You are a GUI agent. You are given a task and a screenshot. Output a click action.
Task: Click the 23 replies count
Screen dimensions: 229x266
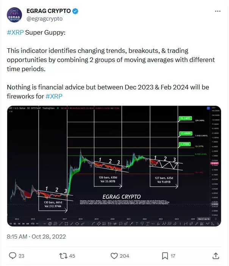tap(21, 256)
